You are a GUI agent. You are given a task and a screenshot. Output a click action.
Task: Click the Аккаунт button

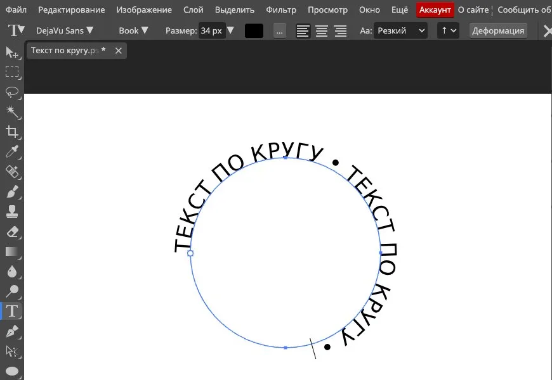click(x=435, y=10)
